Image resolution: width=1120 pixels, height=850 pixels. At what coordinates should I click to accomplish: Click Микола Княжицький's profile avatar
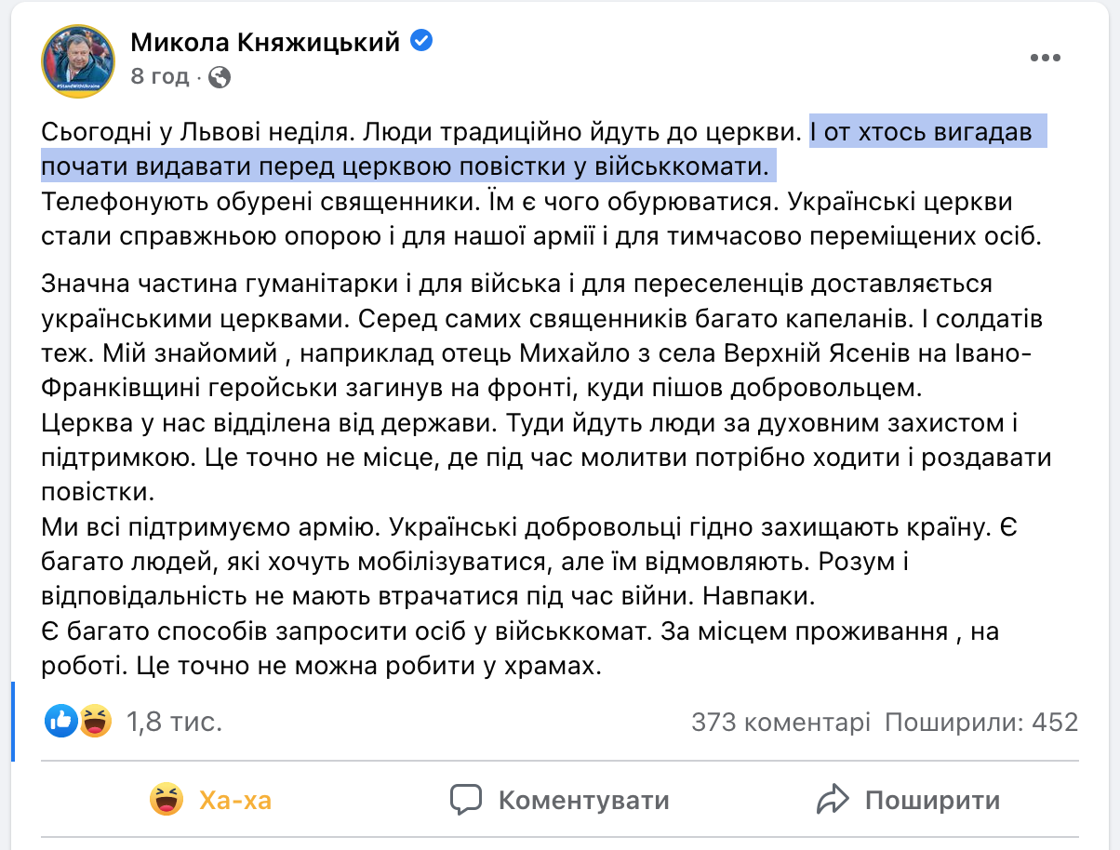[77, 59]
